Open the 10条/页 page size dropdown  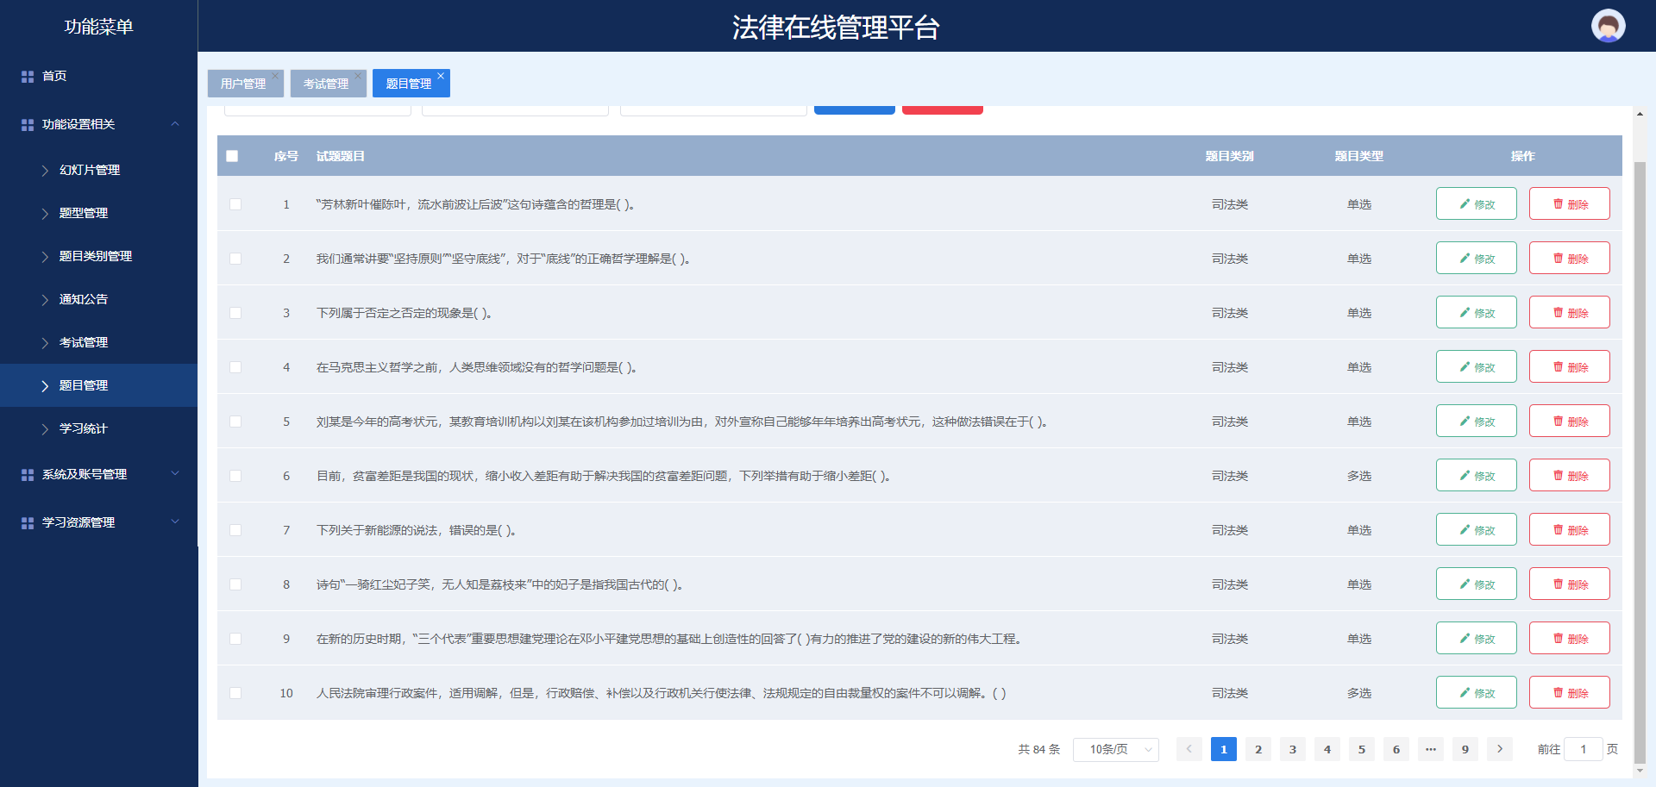1115,749
